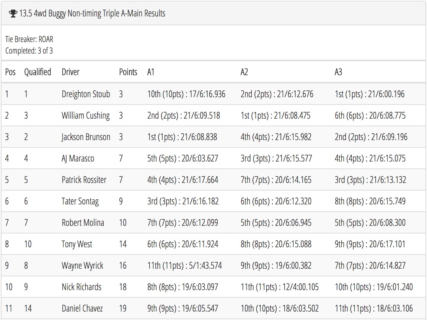Click A2 result '7th (7pts) : 20/6:14.165'

tap(276, 180)
